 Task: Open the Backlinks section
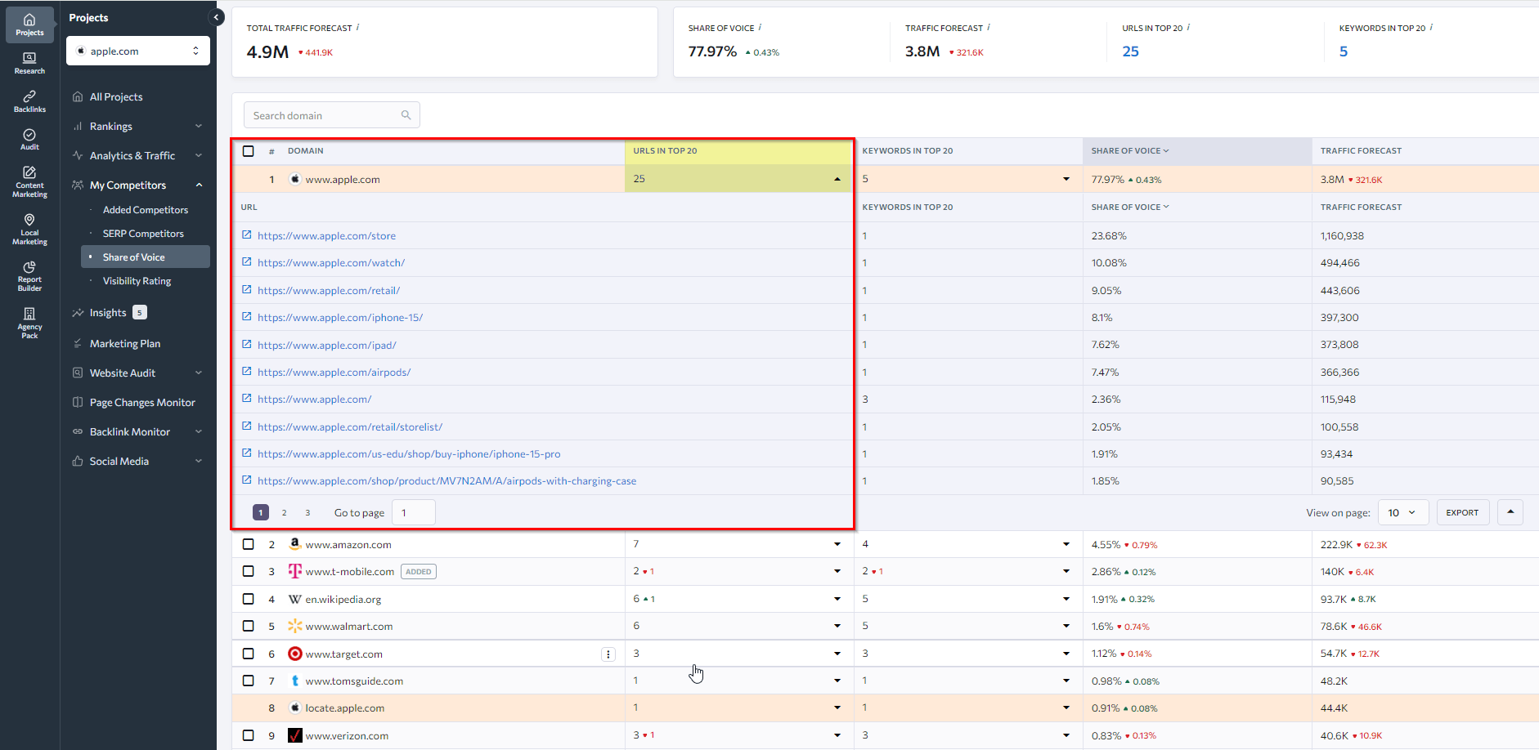coord(29,100)
